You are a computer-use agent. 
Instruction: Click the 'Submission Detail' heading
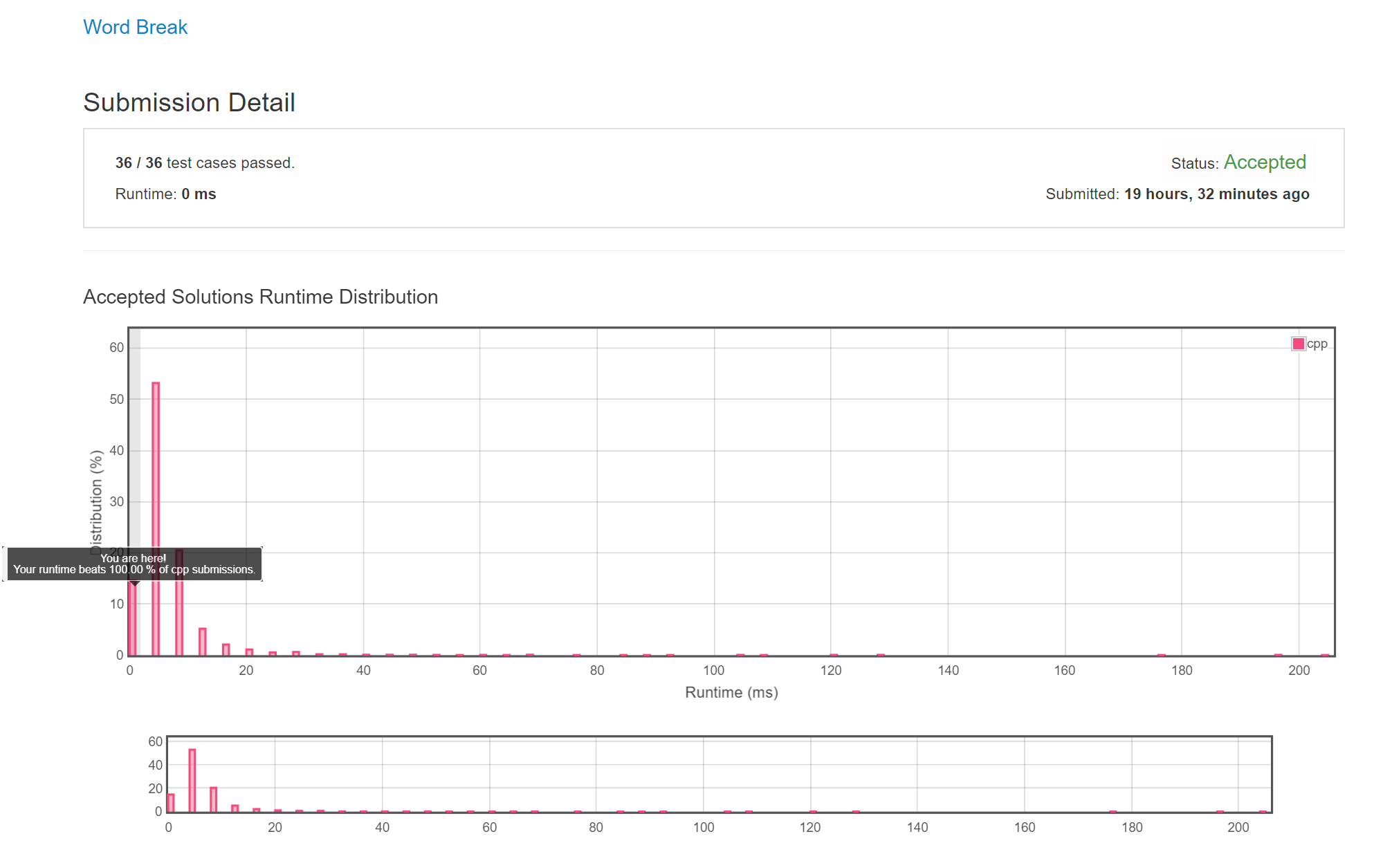click(189, 102)
